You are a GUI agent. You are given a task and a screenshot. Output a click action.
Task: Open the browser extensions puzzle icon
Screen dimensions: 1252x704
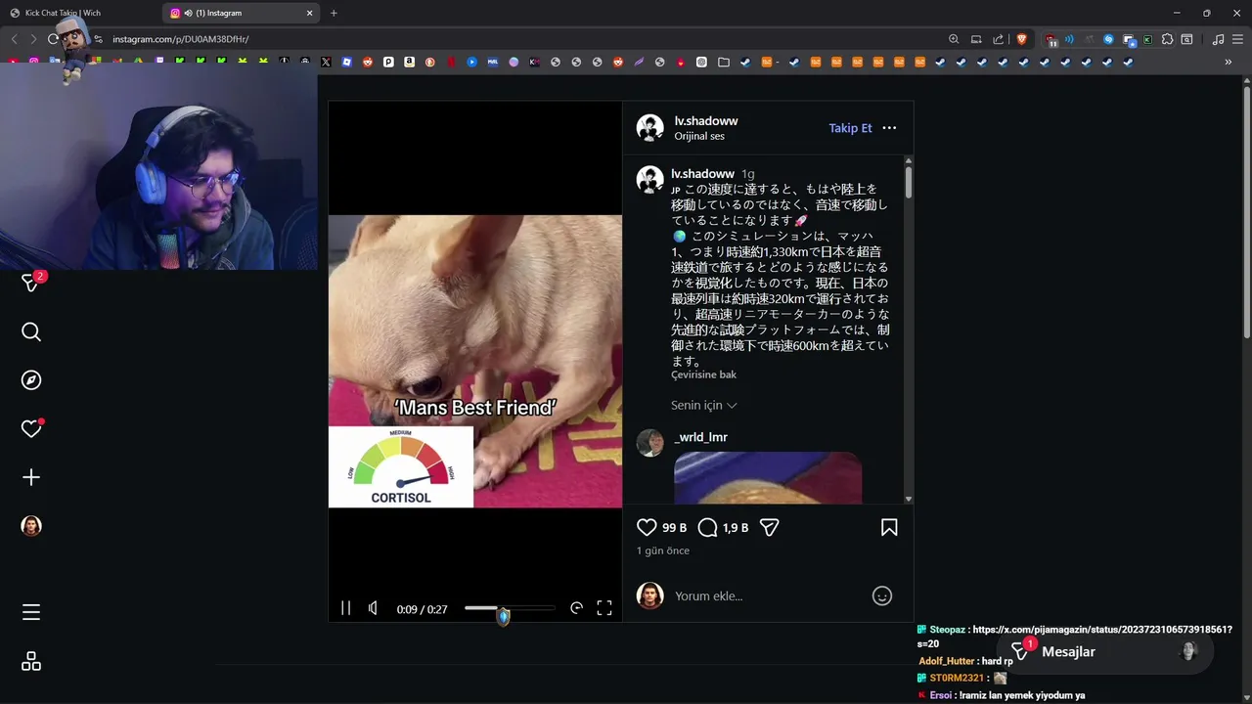(1167, 39)
